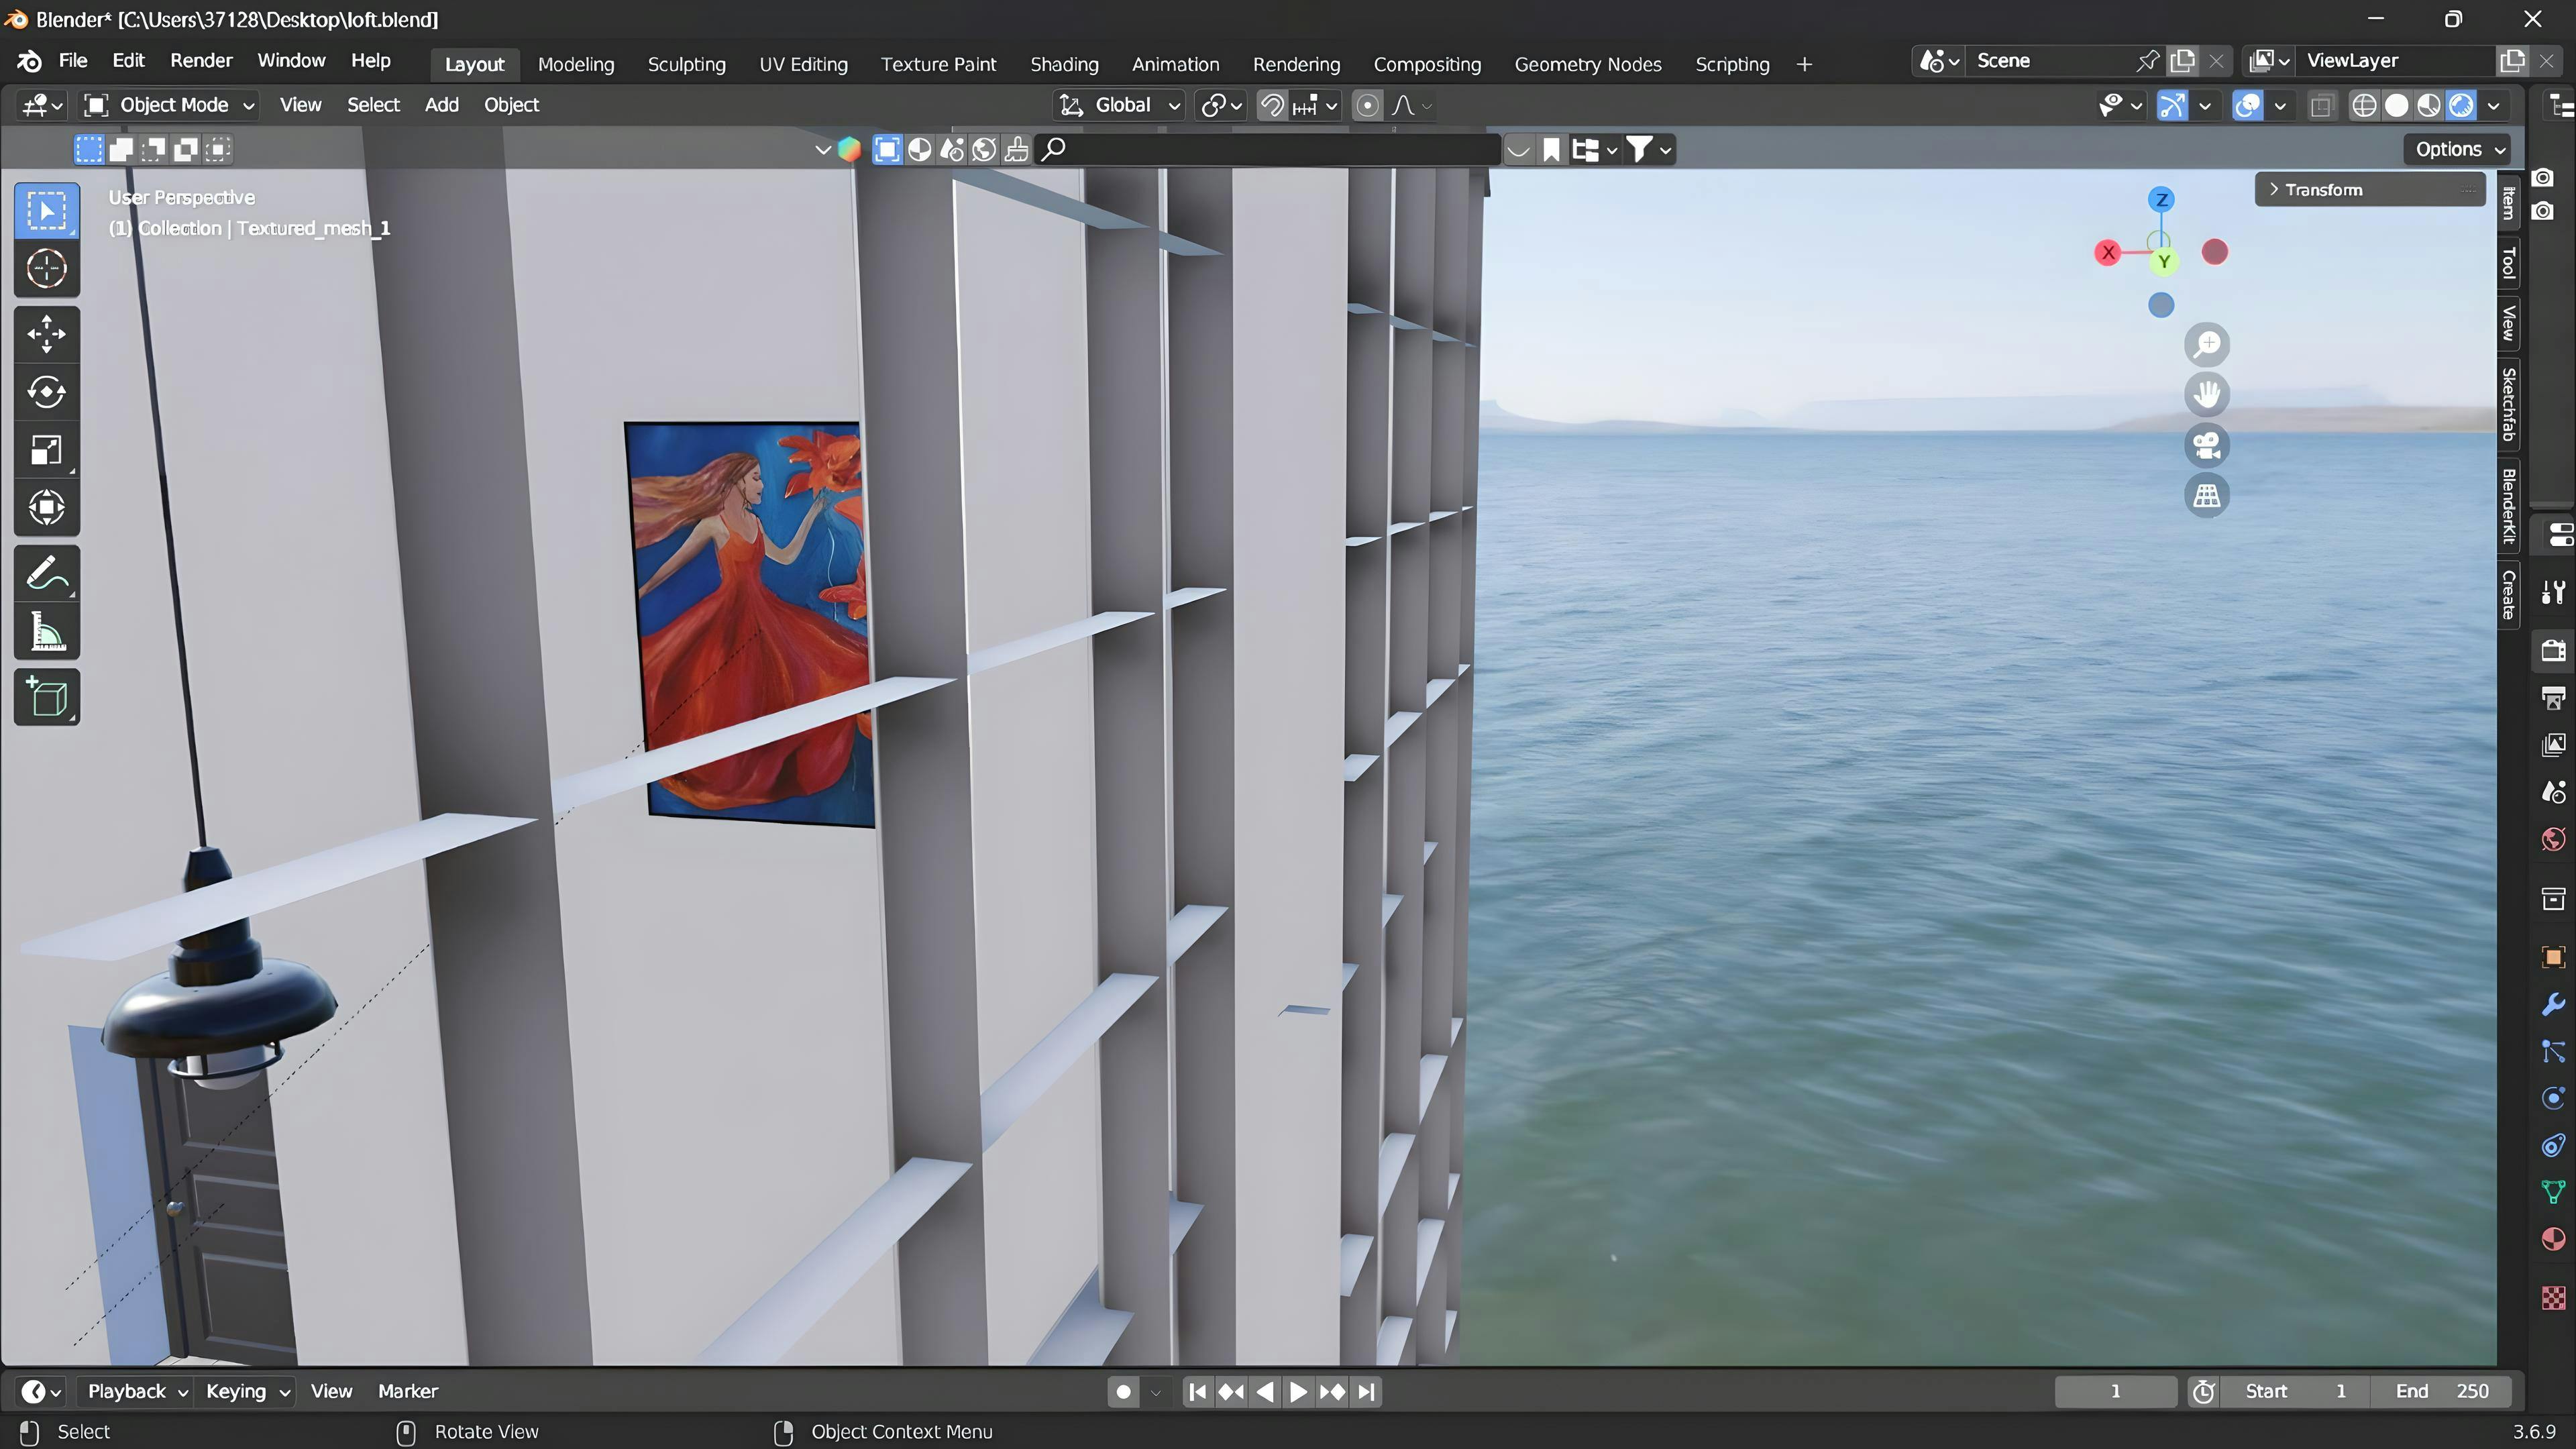Toggle show gizmos button
The width and height of the screenshot is (2576, 1449).
pos(2172,105)
